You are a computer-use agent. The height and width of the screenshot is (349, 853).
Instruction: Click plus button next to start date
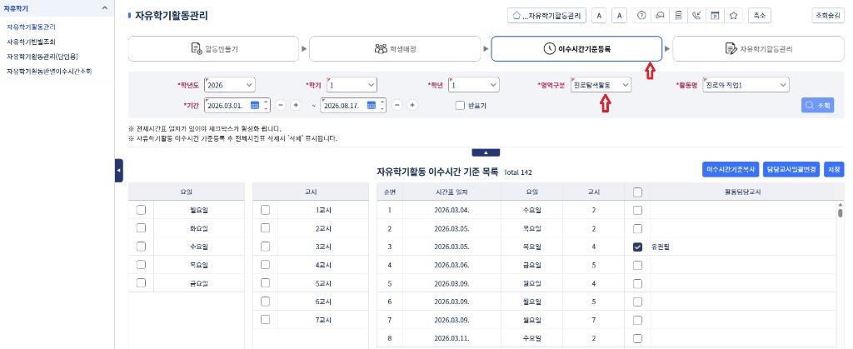pyautogui.click(x=296, y=106)
